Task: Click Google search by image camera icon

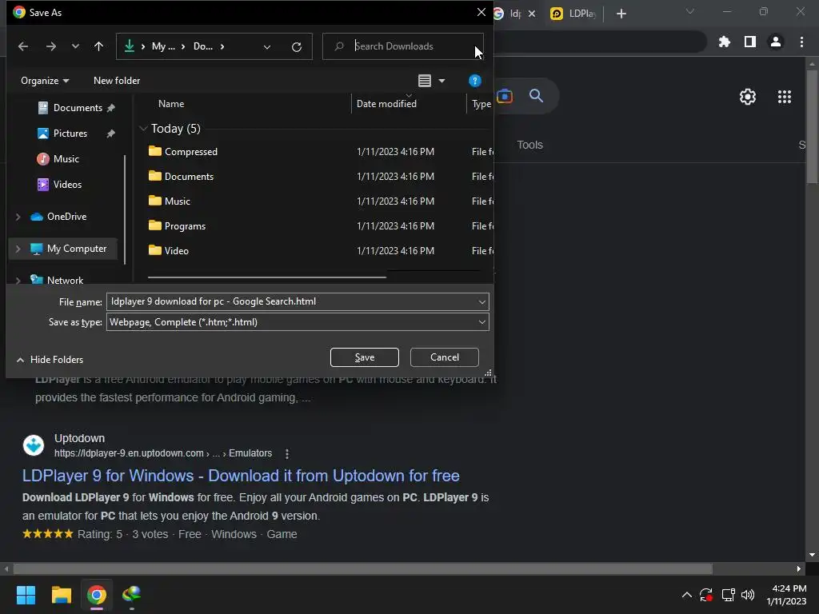Action: point(505,96)
